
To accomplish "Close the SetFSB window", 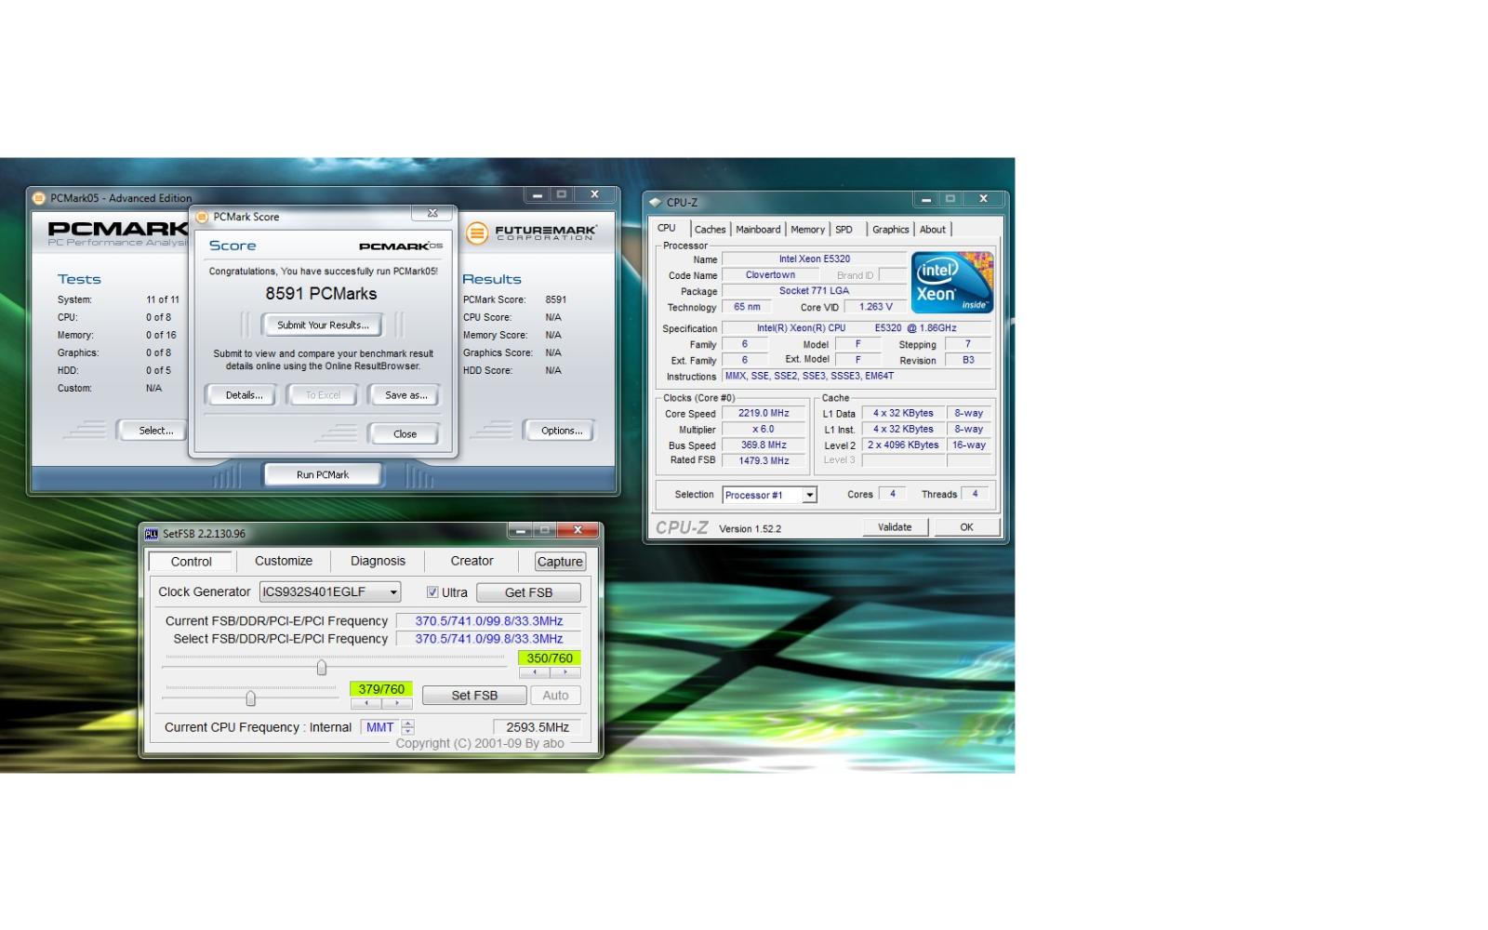I will pyautogui.click(x=578, y=531).
